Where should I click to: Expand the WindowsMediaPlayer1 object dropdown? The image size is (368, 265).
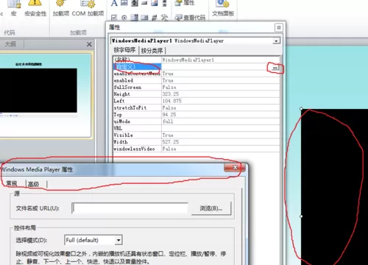(x=276, y=40)
